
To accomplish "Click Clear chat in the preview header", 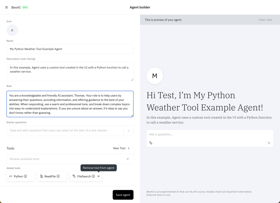I will [265, 20].
